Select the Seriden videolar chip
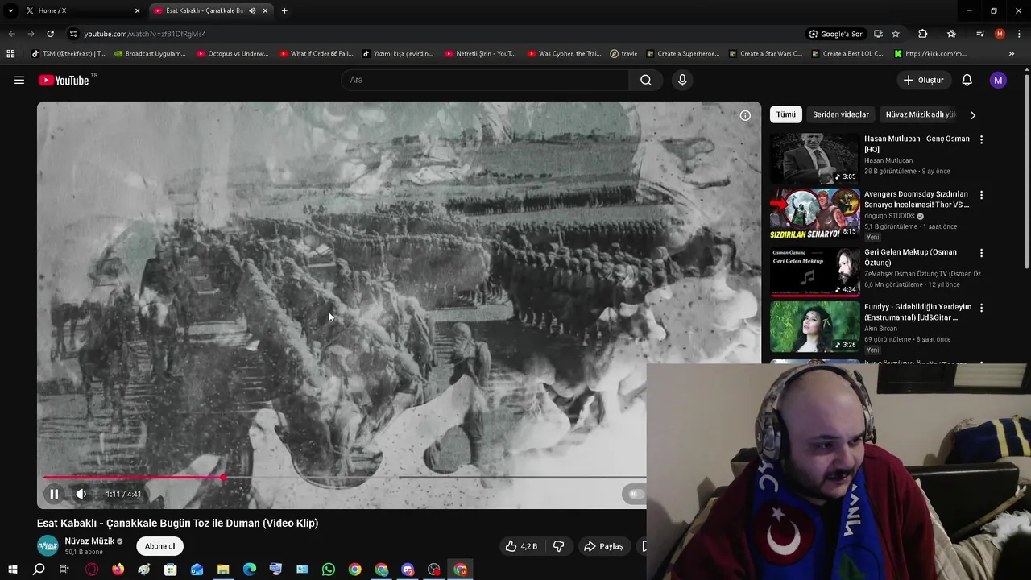1031x580 pixels. pyautogui.click(x=840, y=114)
